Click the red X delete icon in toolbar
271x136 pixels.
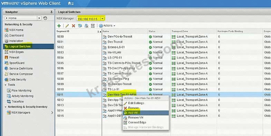coord(74,26)
